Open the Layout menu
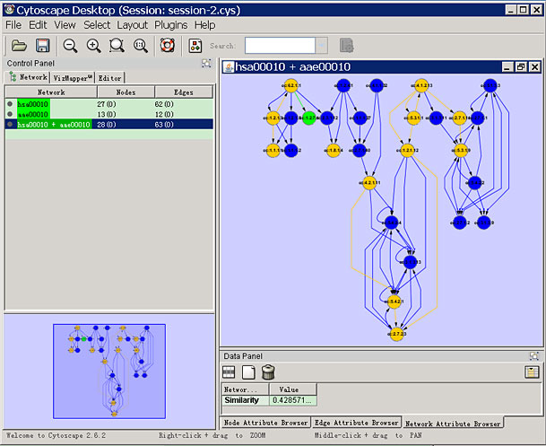This screenshot has height=446, width=546. (x=133, y=25)
